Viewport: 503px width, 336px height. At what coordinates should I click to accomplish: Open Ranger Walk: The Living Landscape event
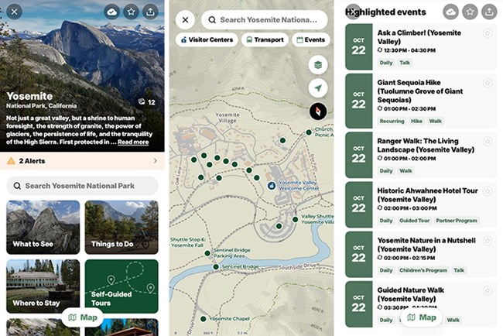click(421, 155)
